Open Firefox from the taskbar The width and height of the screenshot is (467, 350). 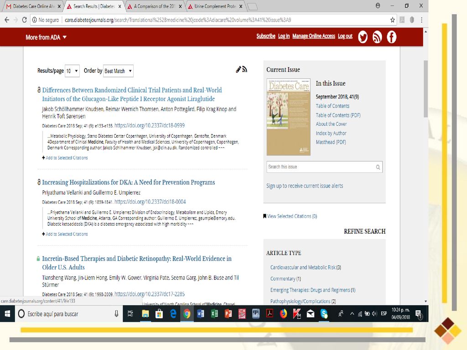pyautogui.click(x=283, y=314)
